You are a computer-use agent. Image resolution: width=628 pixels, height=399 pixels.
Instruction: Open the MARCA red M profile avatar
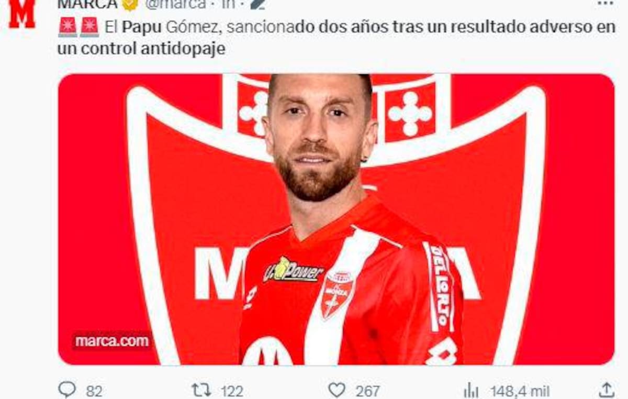(x=22, y=14)
